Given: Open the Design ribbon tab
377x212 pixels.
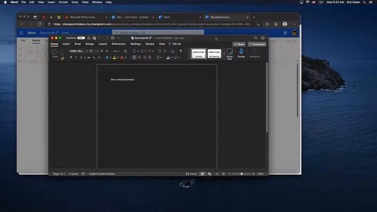Looking at the screenshot, I should click(x=90, y=44).
